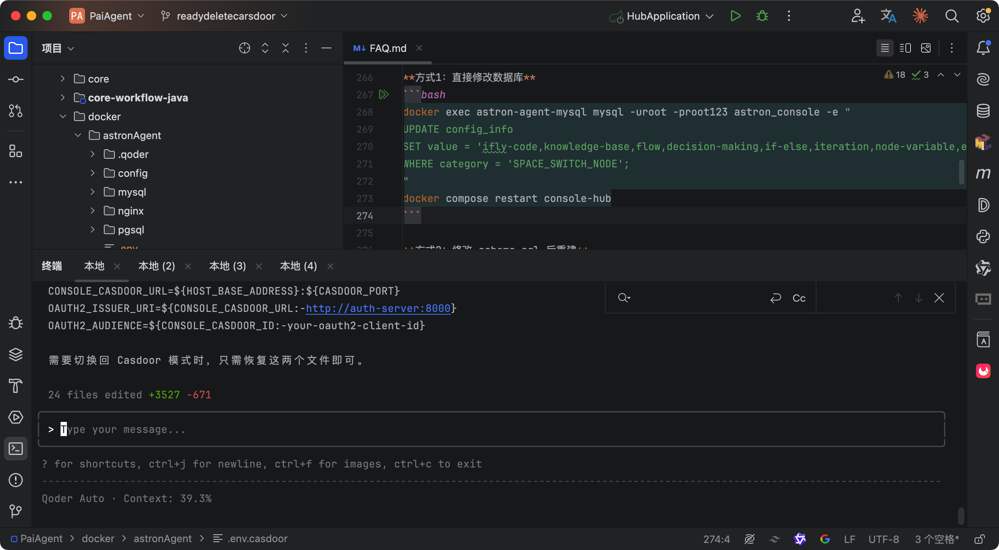Open Search Everywhere via the magnifier icon
999x550 pixels.
951,16
